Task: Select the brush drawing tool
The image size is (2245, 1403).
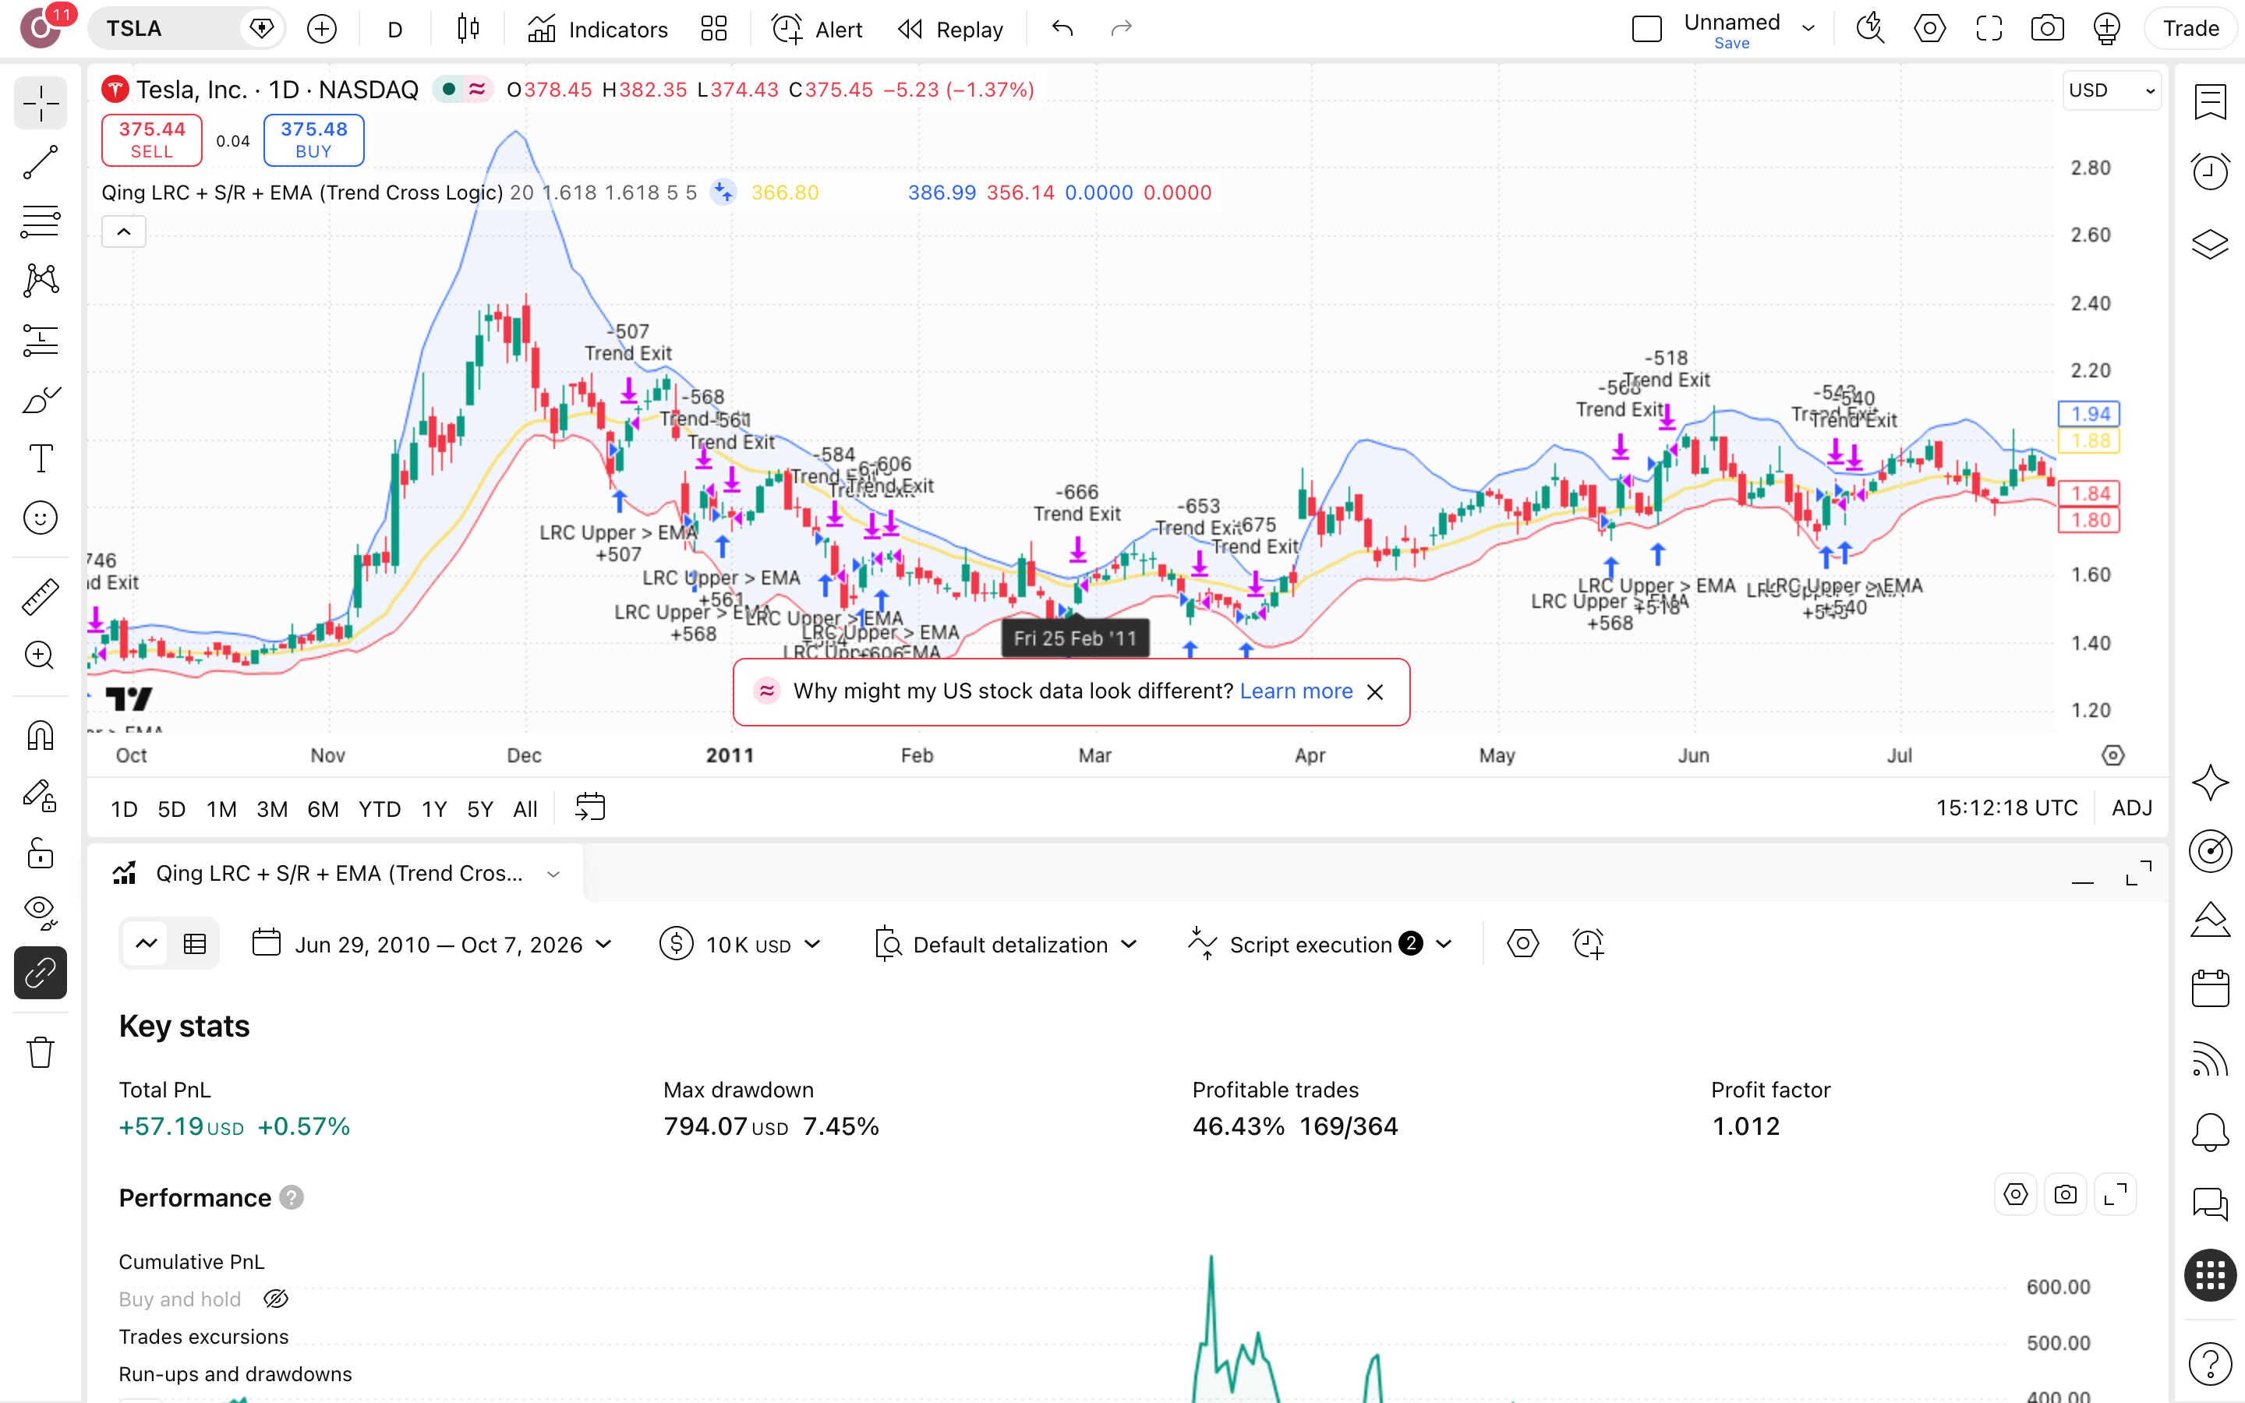Action: 40,400
